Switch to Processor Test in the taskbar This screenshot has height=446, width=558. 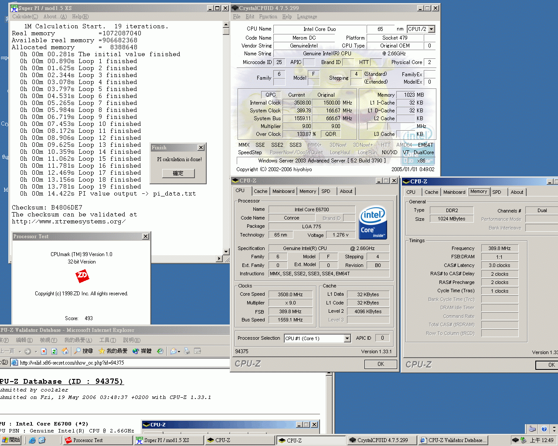[98, 440]
